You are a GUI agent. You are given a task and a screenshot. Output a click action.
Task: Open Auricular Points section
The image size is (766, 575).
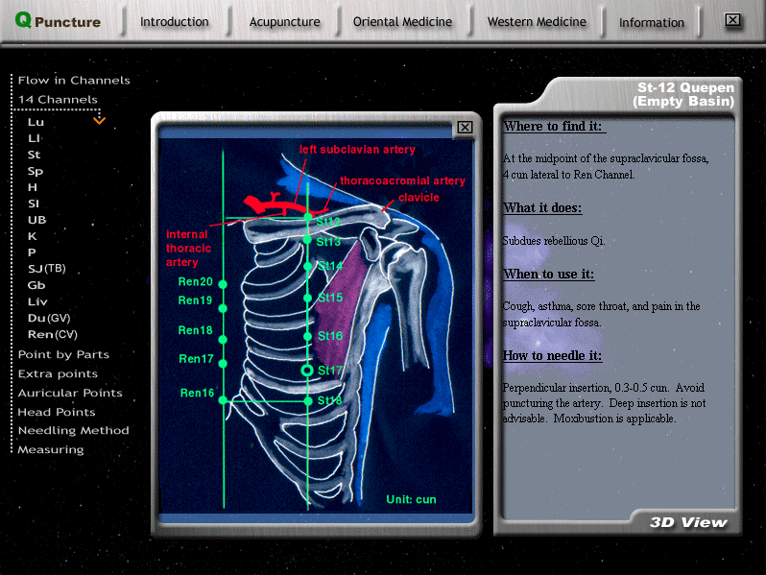[70, 393]
